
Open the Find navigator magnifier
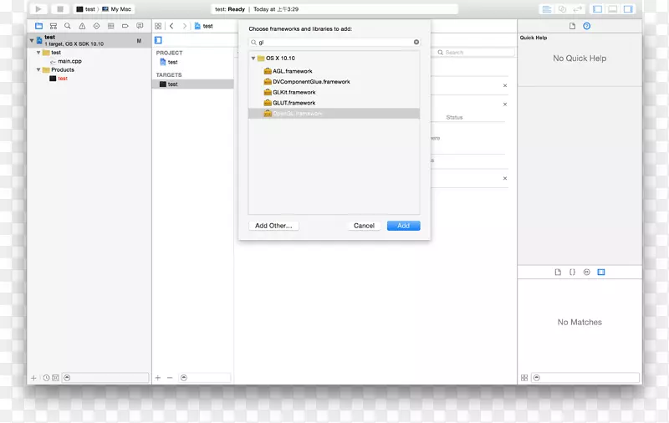point(68,26)
